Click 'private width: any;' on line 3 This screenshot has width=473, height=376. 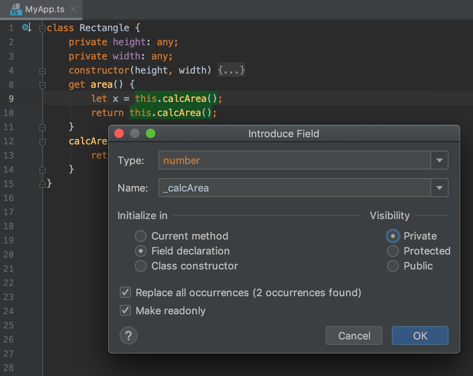(x=121, y=56)
